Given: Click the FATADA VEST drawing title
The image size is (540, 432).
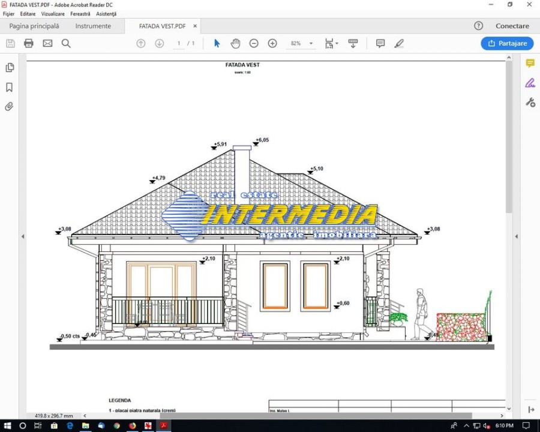Looking at the screenshot, I should (242, 65).
